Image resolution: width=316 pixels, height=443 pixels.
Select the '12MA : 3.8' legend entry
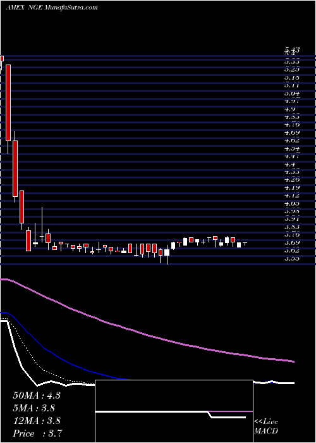point(37,421)
